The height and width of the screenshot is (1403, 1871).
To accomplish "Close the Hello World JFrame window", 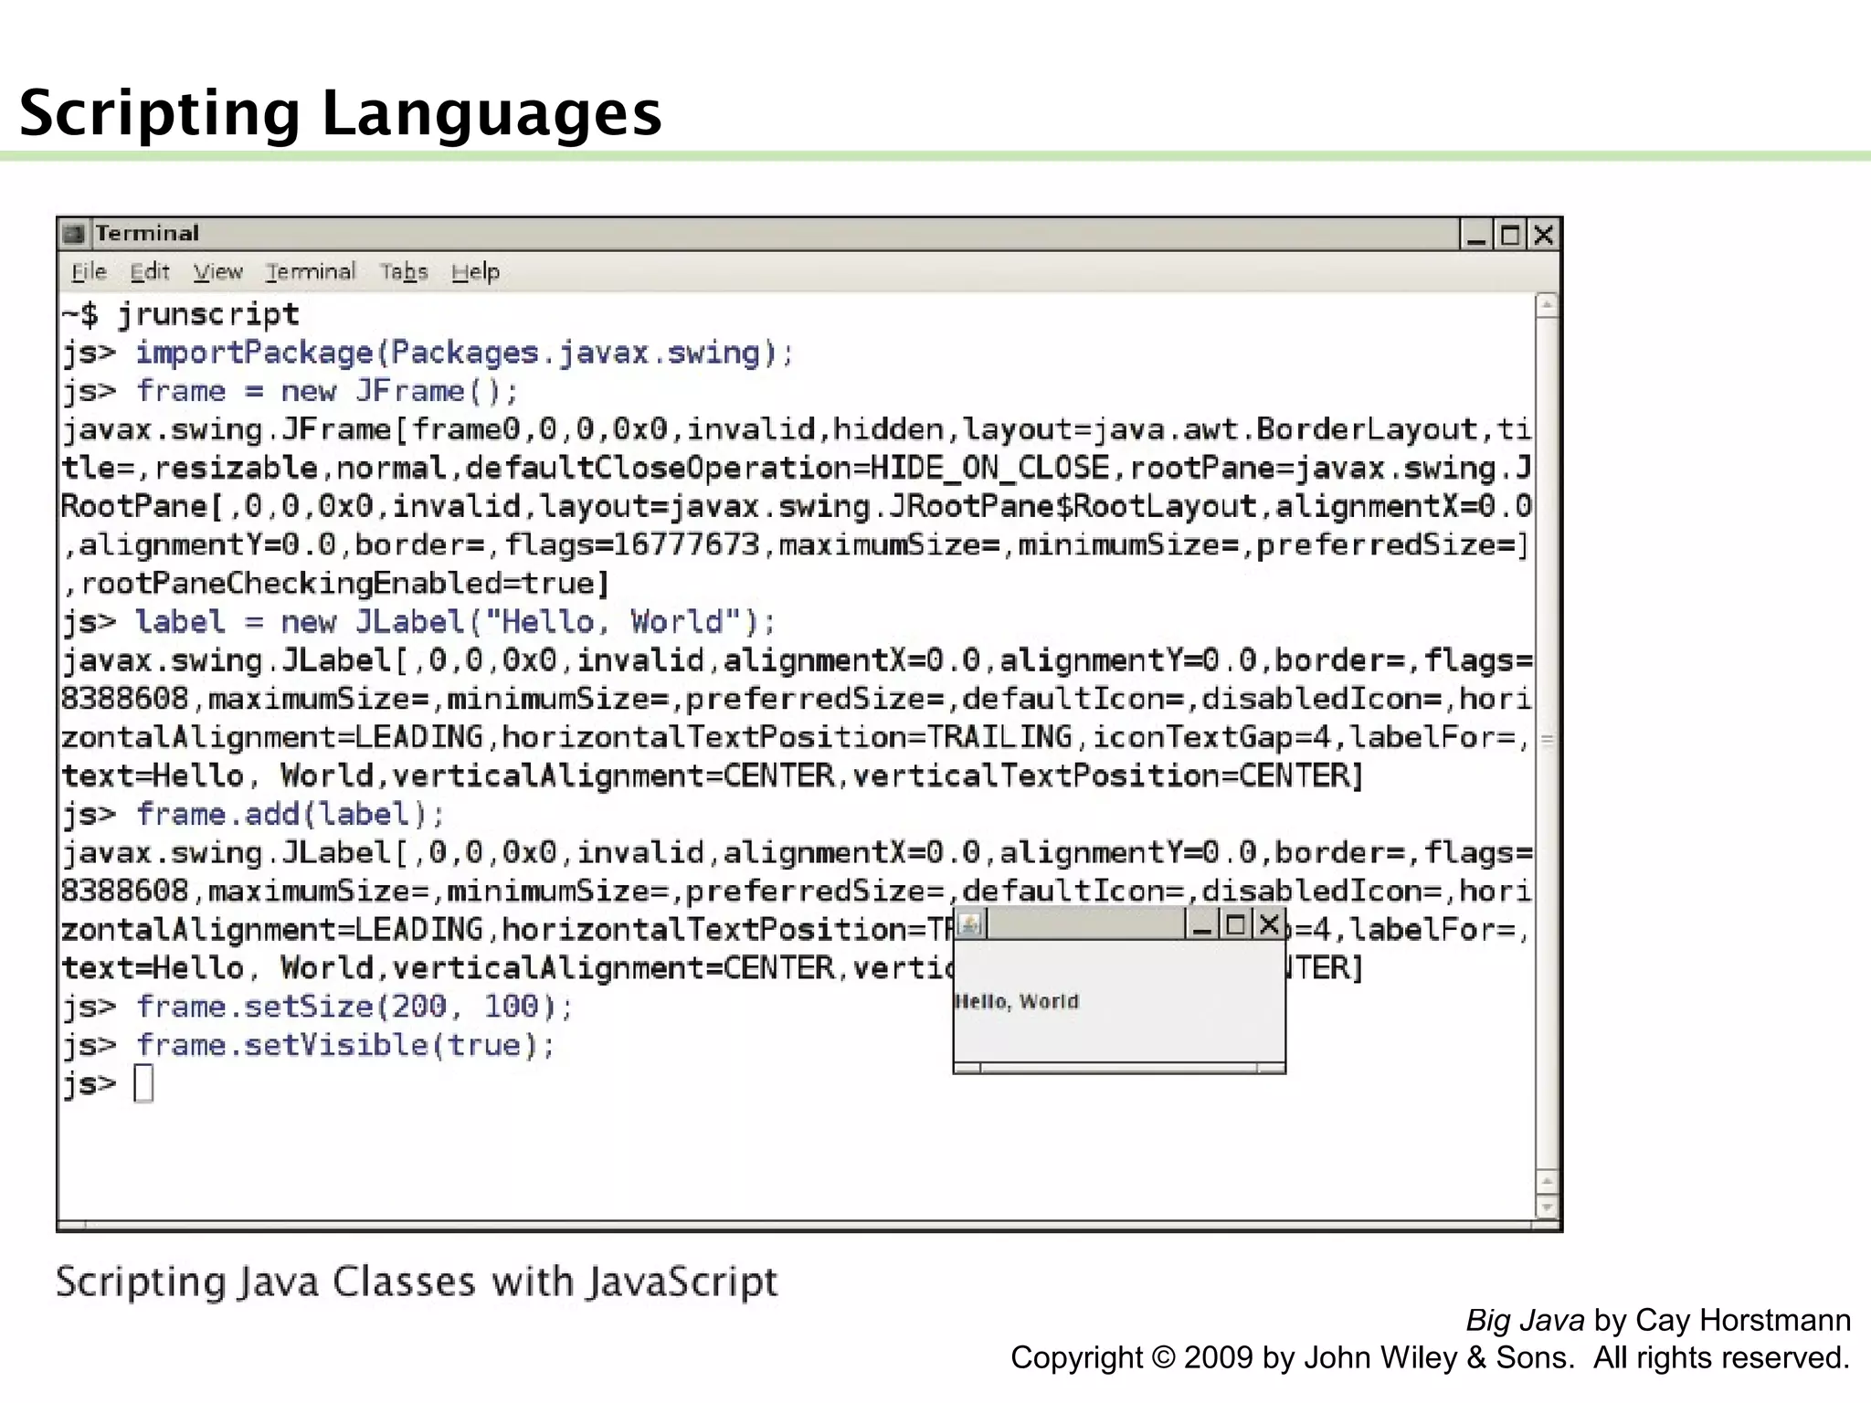I will click(x=1268, y=925).
